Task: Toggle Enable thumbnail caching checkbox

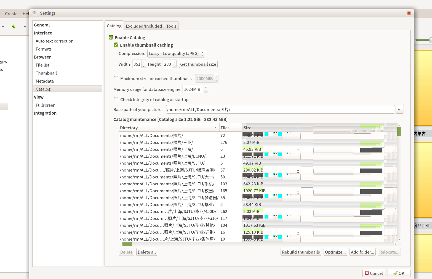Action: pos(116,45)
